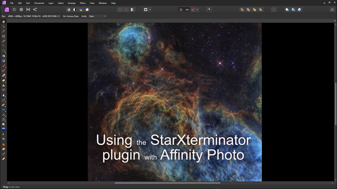This screenshot has width=337, height=189.
Task: Select the Selection Brush tool
Action: coord(4,41)
